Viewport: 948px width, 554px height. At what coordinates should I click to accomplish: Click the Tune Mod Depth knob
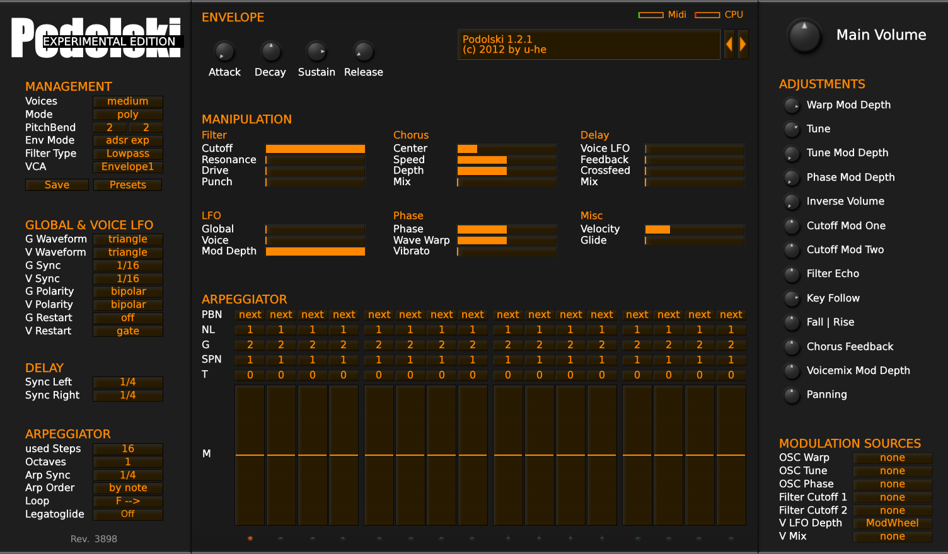point(792,153)
